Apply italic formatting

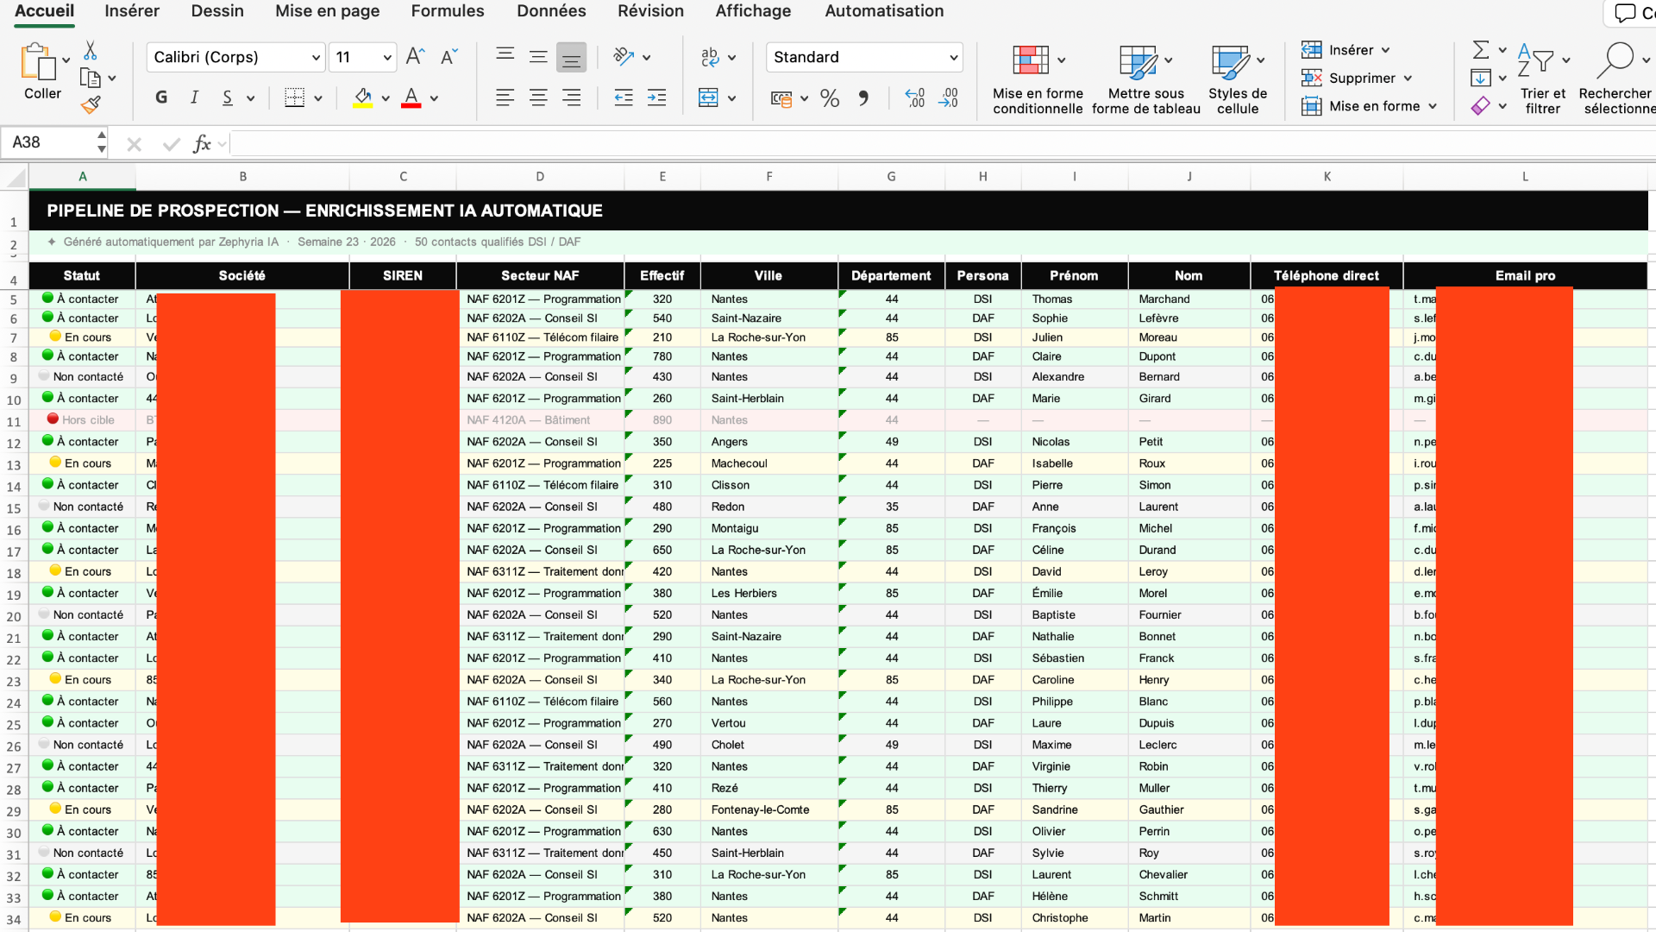(x=195, y=98)
